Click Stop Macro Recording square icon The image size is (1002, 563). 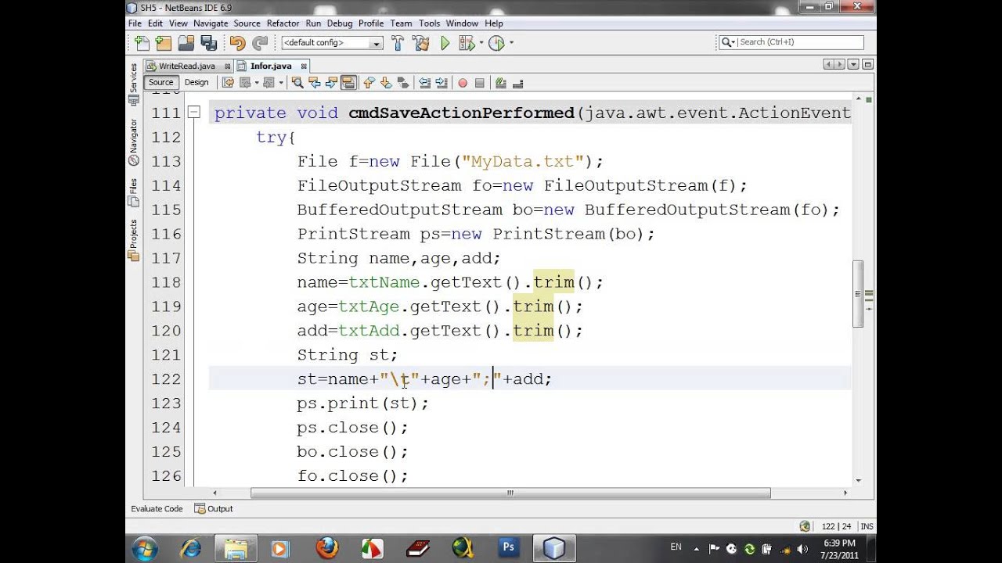(480, 82)
